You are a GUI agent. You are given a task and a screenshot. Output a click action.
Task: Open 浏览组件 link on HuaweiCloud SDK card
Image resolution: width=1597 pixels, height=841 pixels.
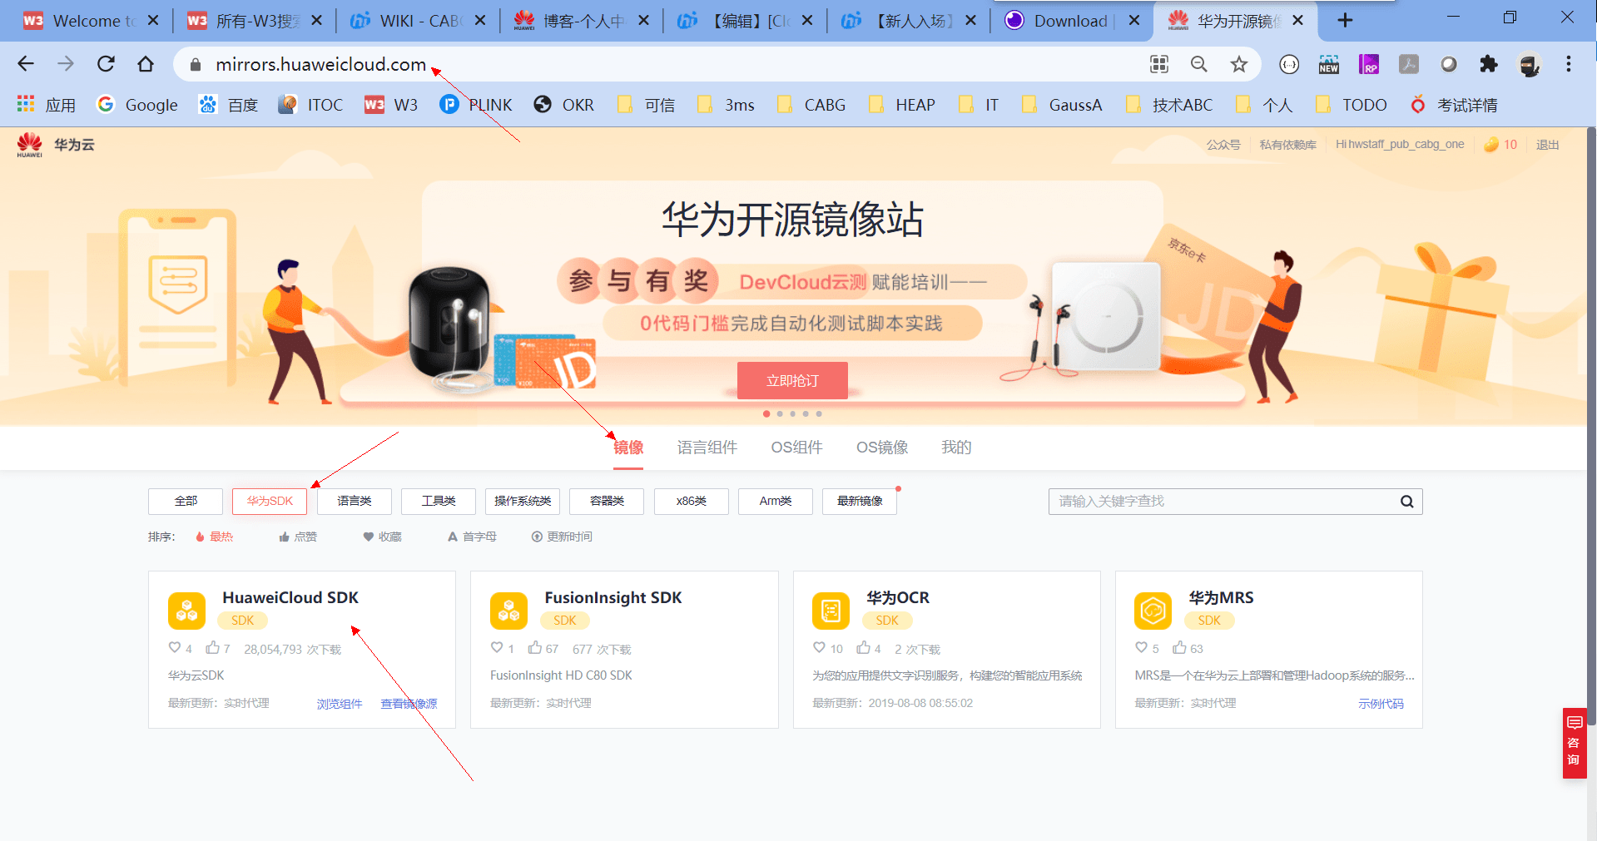point(340,704)
